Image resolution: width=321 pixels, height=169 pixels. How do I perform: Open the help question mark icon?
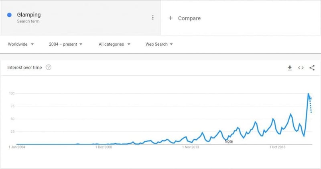[49, 67]
